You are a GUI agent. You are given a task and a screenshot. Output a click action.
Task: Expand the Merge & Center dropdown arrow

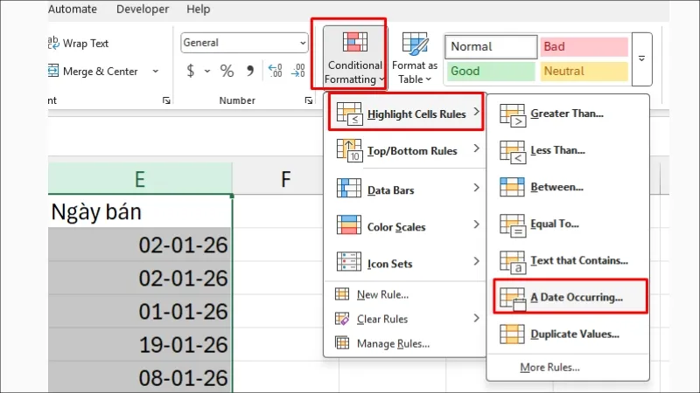(156, 72)
